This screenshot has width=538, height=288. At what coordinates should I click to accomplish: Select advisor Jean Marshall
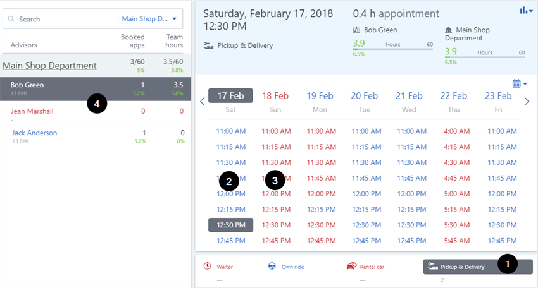(32, 111)
